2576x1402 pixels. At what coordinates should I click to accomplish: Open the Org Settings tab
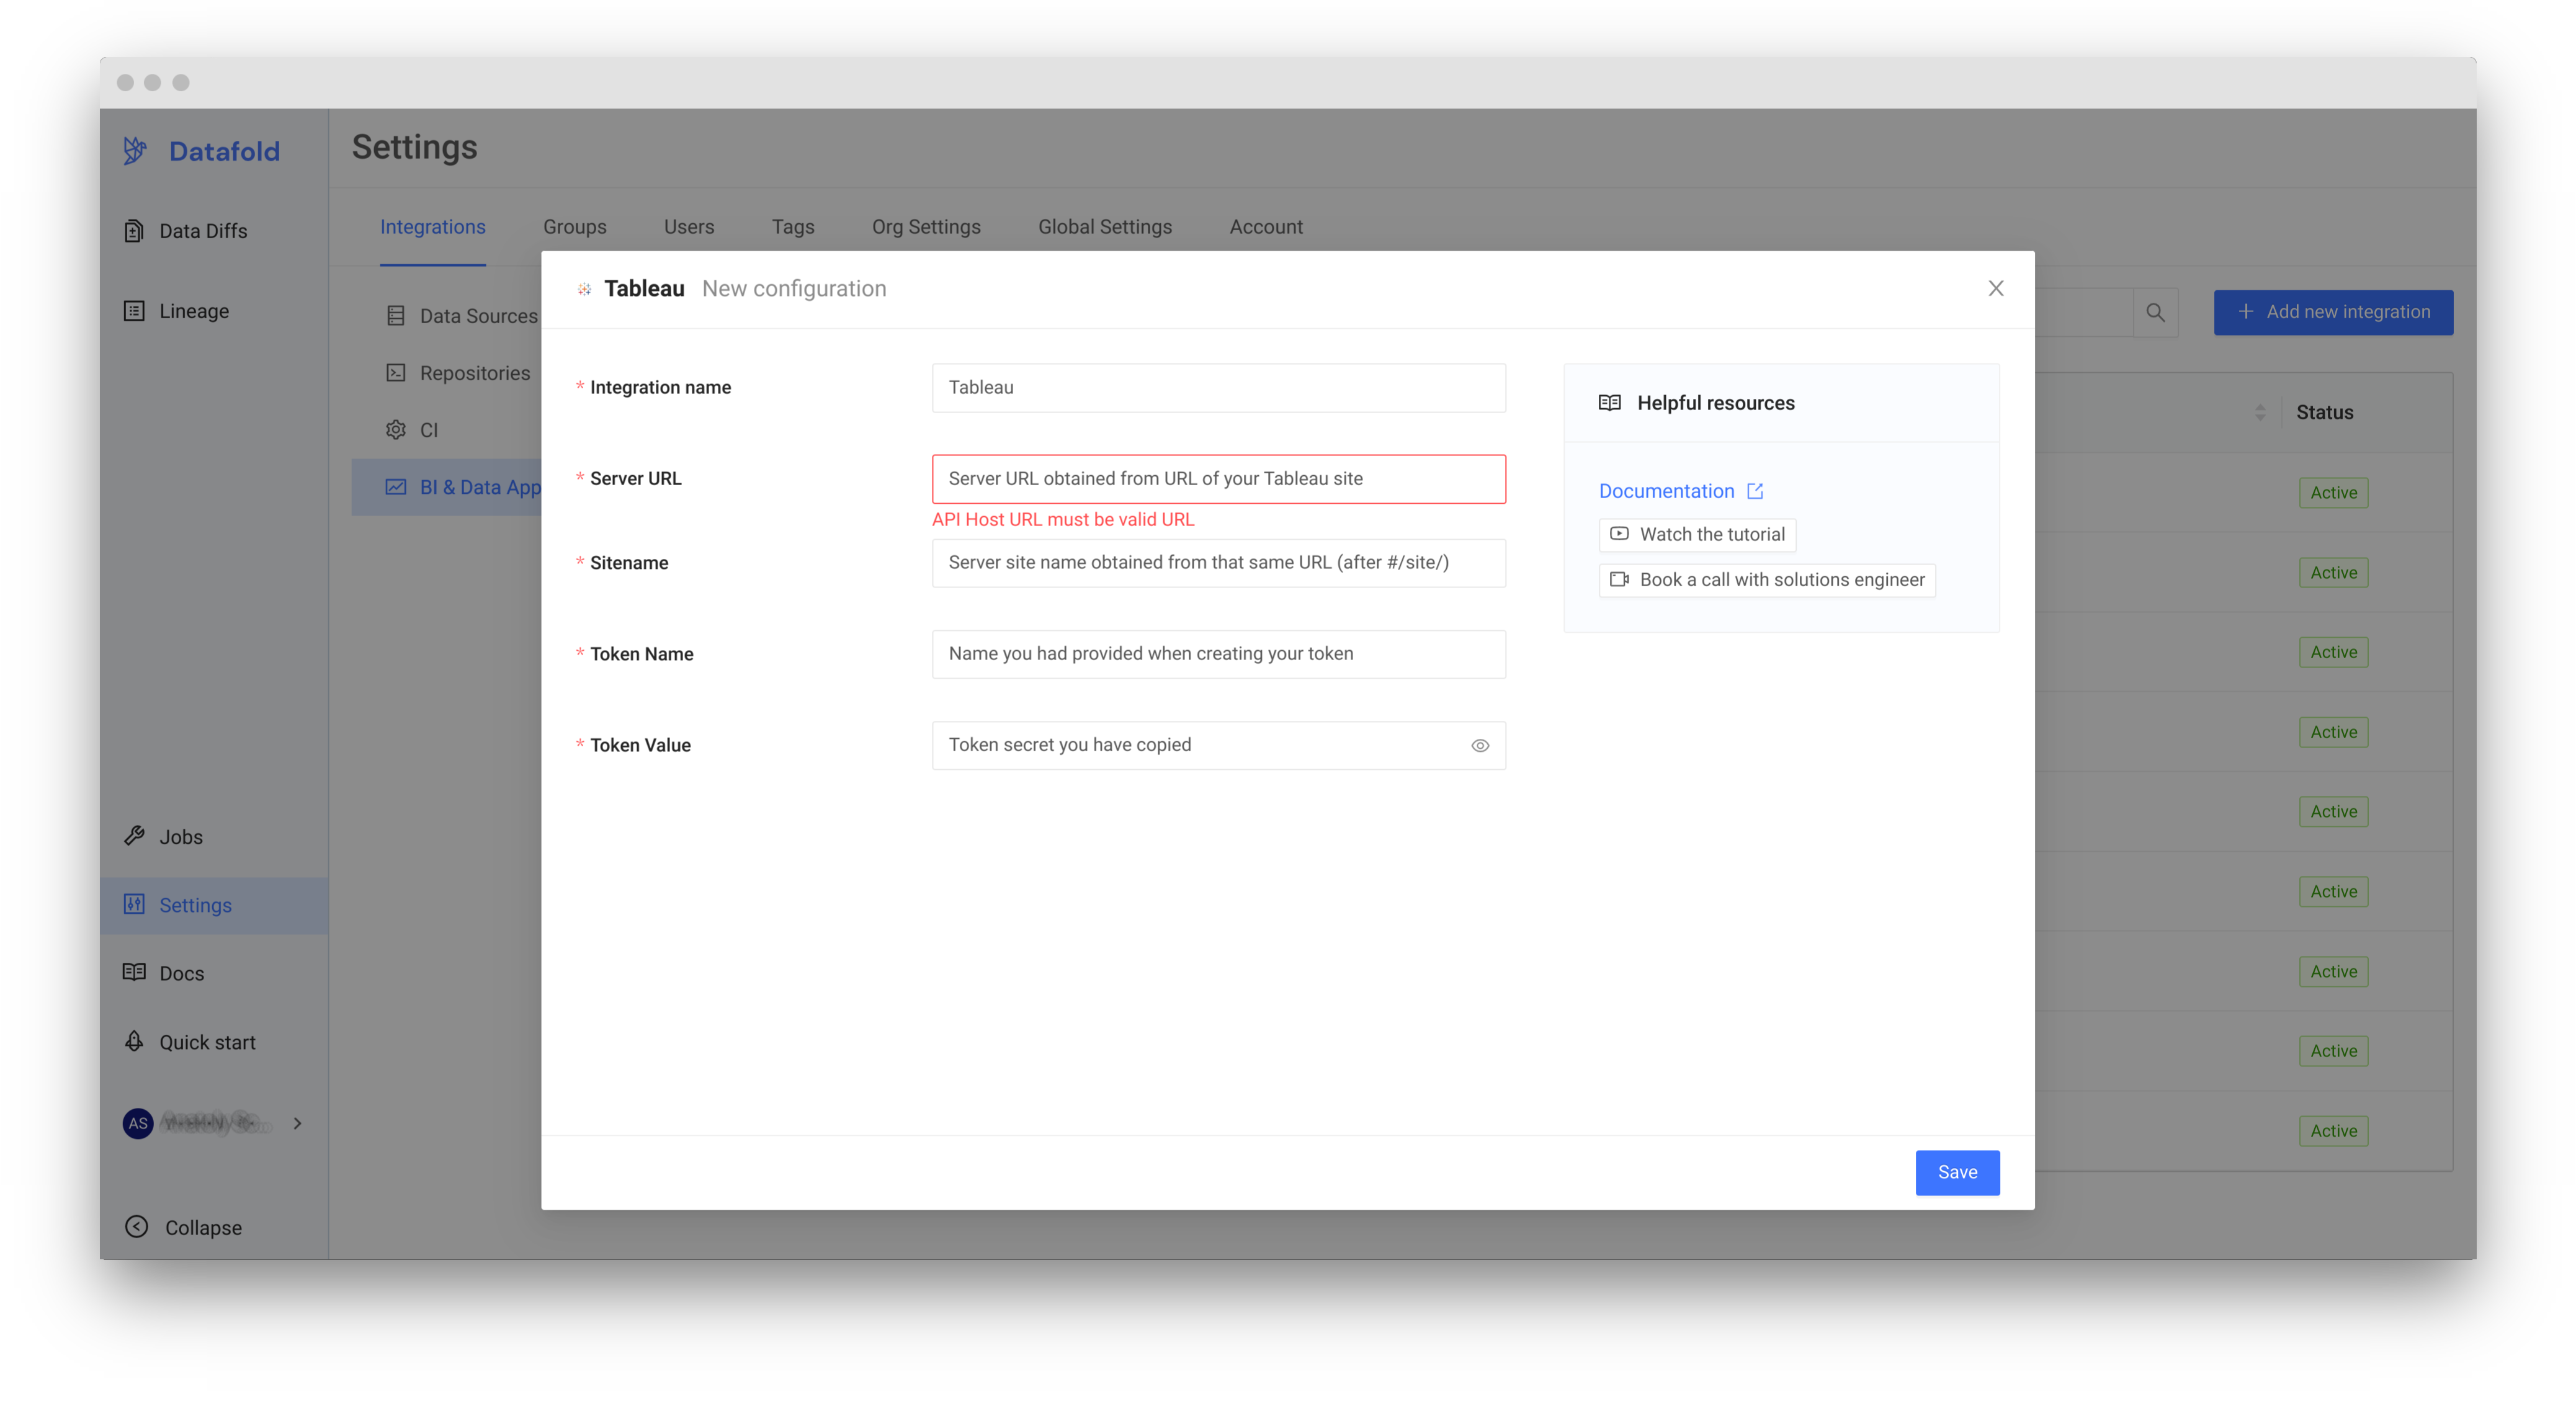pos(926,227)
